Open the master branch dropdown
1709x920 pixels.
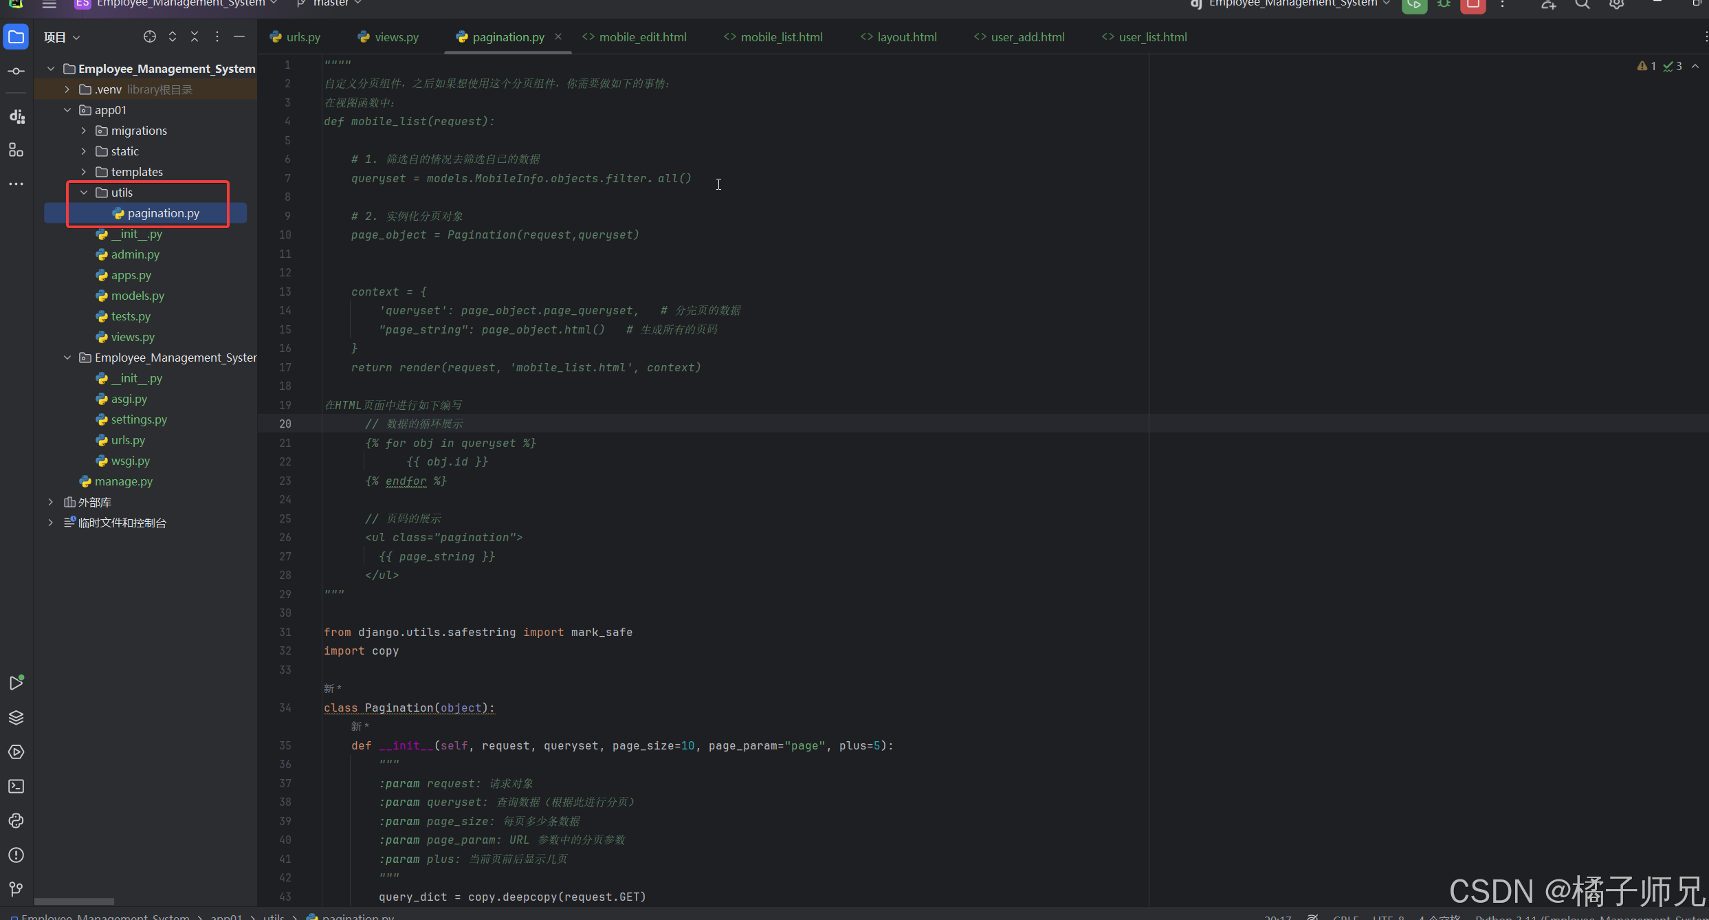point(331,4)
